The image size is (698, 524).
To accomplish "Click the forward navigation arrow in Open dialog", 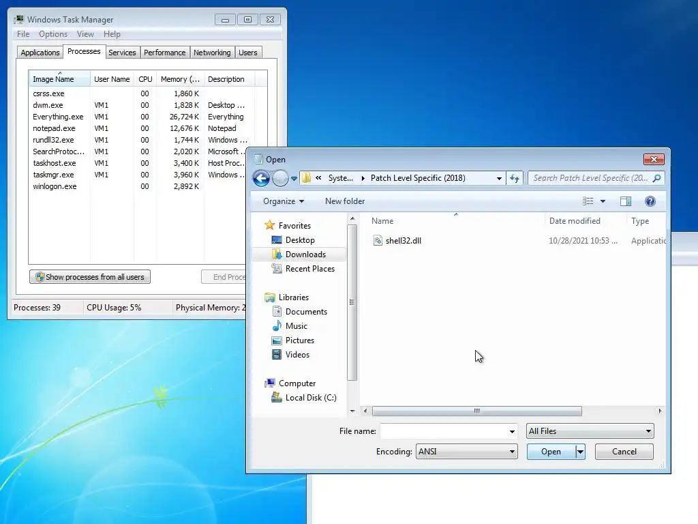I will 280,179.
